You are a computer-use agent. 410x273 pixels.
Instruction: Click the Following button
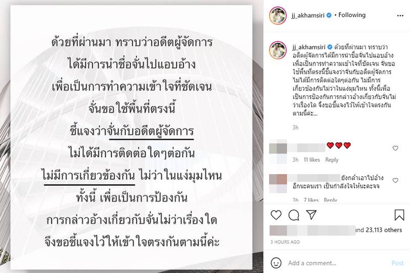pos(352,15)
